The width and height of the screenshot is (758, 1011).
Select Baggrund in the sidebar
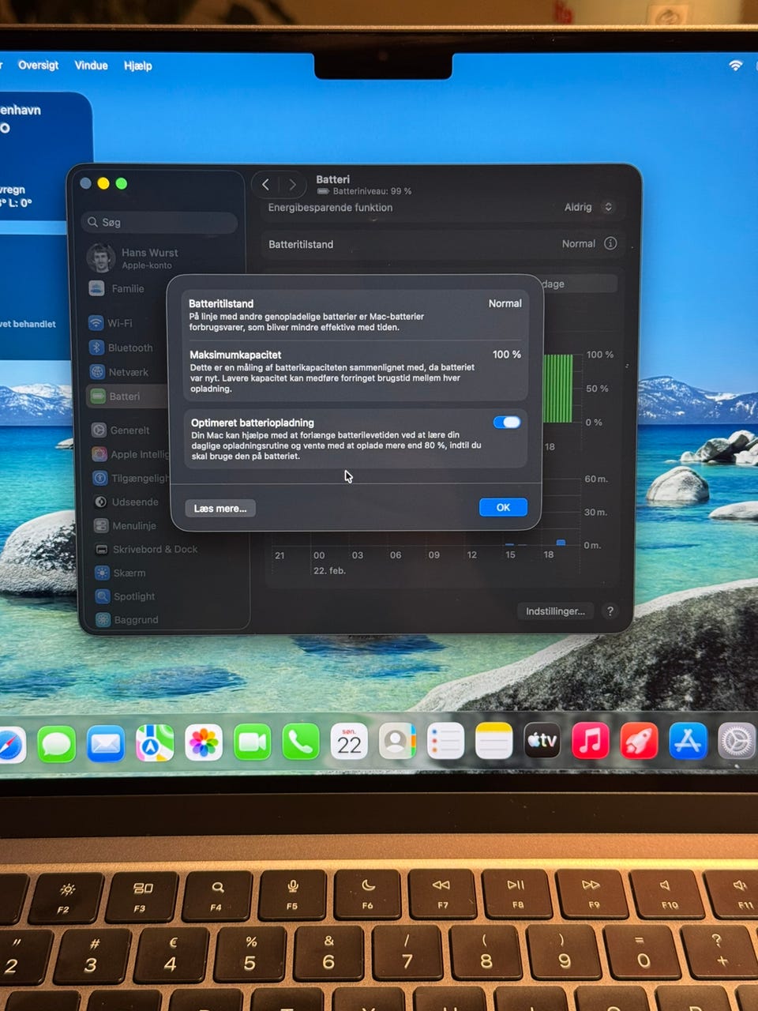coord(126,620)
